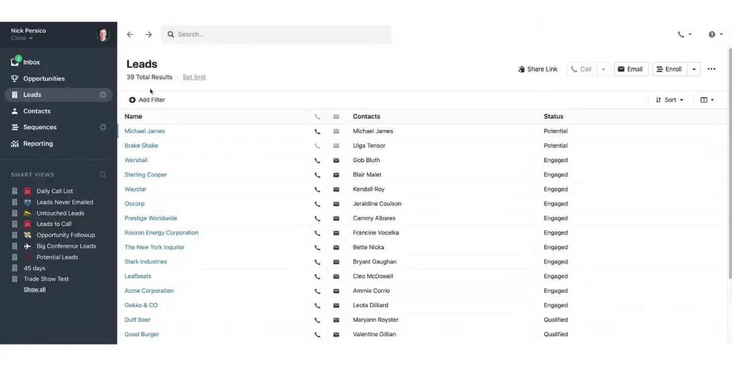Click the Status column header
The height and width of the screenshot is (366, 732).
pyautogui.click(x=553, y=117)
